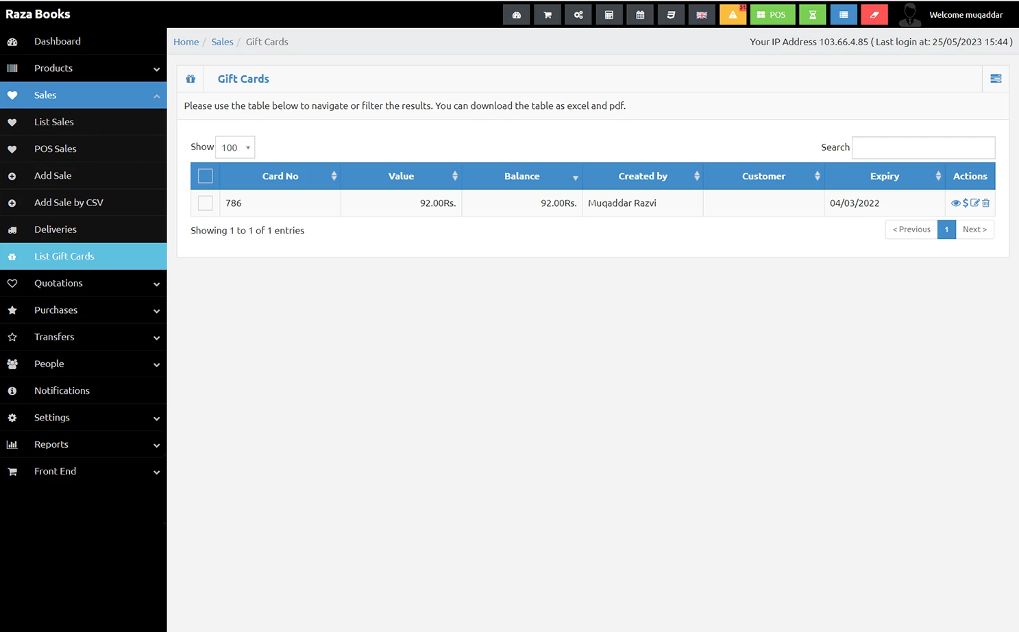The width and height of the screenshot is (1019, 632).
Task: Open the calendar icon in top toolbar
Action: click(x=639, y=14)
